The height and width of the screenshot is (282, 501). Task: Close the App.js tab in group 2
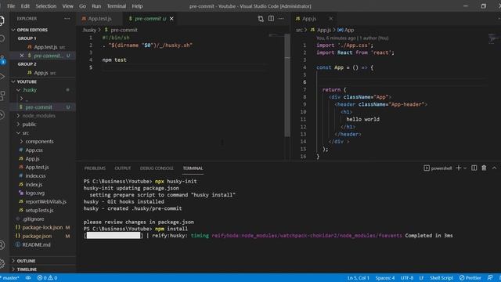330,19
